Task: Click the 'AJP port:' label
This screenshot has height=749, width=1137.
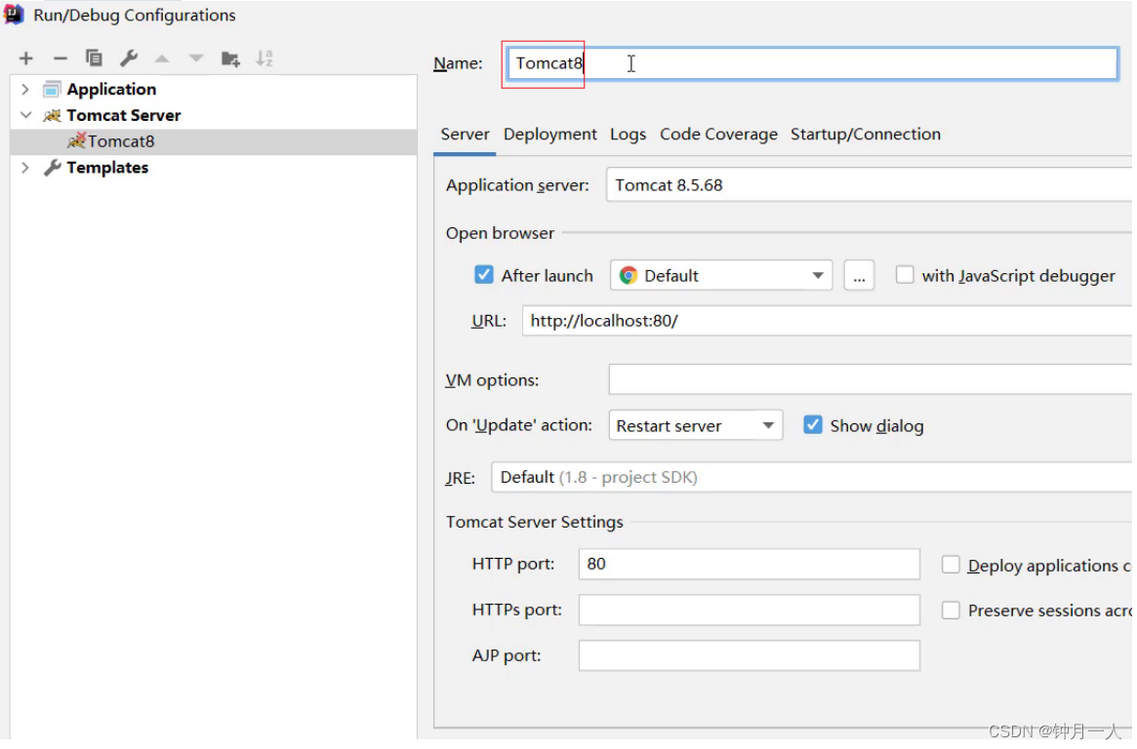Action: pos(507,656)
